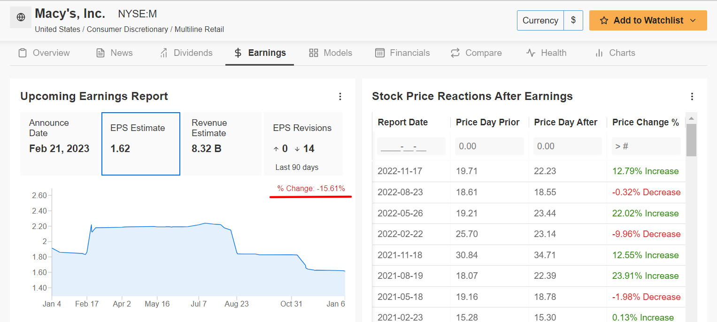Go to the Dividends tab
Screen dimensions: 717x322
pos(186,53)
